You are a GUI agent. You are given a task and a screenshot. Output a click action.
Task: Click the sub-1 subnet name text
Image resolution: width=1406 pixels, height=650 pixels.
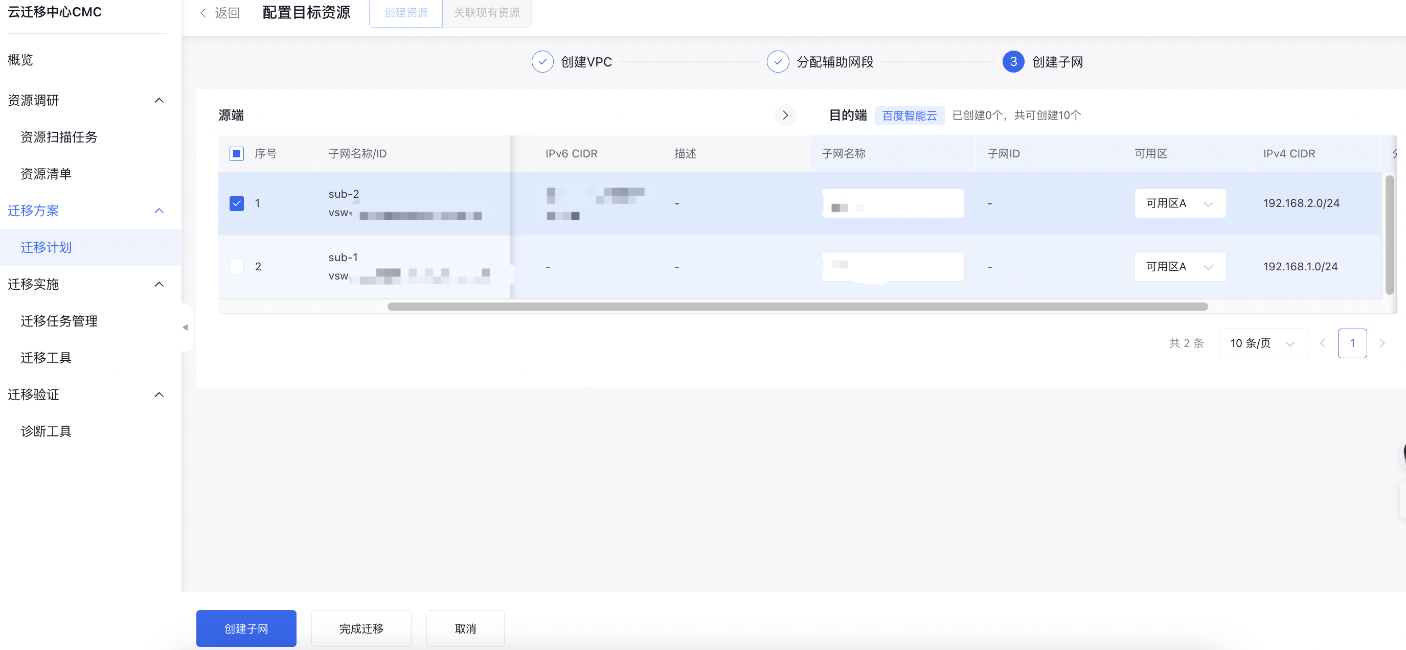343,258
